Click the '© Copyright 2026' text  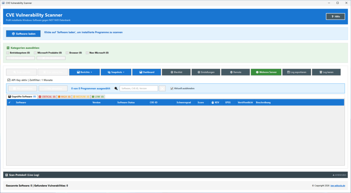click(x=320, y=185)
